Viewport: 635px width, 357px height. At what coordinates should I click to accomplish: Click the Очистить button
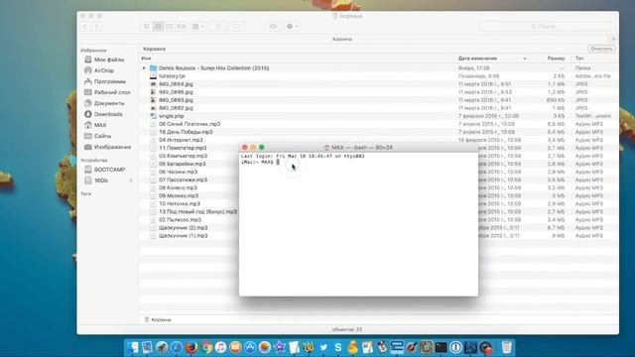601,49
